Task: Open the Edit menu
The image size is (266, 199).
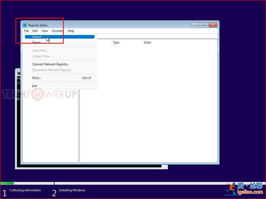Action: pyautogui.click(x=35, y=31)
